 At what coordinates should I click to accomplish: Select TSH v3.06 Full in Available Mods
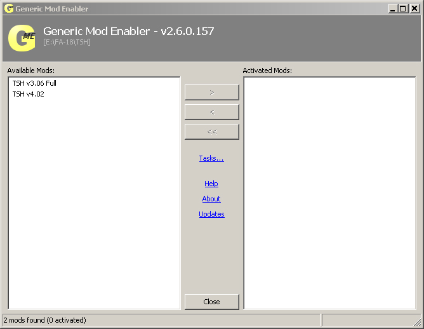pos(34,83)
